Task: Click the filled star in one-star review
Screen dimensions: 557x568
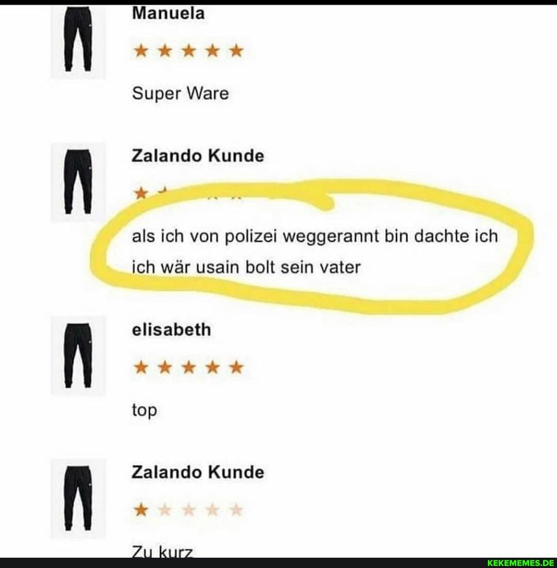Action: pos(141,510)
